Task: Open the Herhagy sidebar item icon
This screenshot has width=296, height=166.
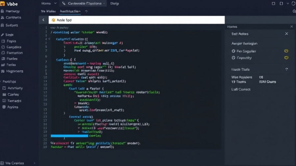Action: coord(2,11)
